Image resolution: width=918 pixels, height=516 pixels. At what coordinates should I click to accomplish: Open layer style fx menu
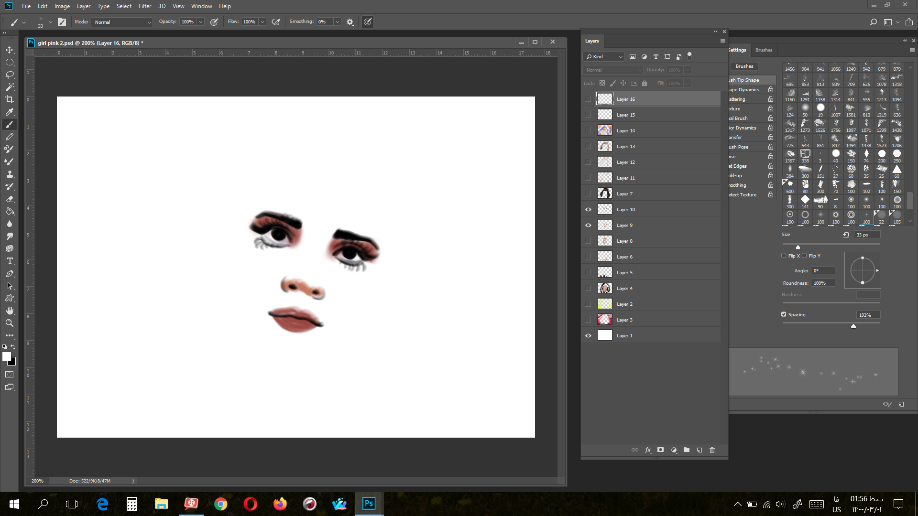click(x=648, y=450)
